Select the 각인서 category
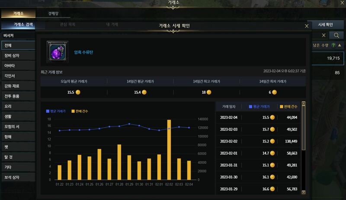Image resolution: width=346 pixels, height=200 pixels. coord(18,76)
